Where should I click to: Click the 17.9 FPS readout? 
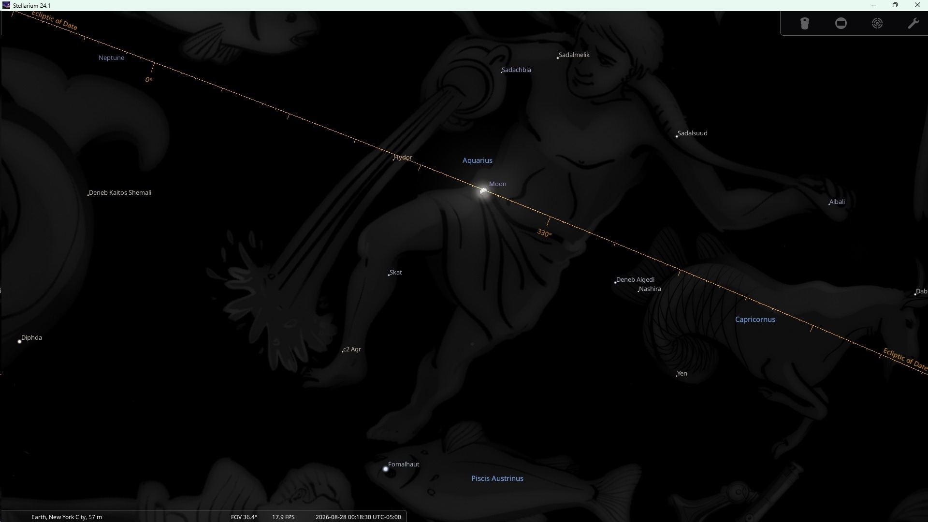tap(283, 517)
